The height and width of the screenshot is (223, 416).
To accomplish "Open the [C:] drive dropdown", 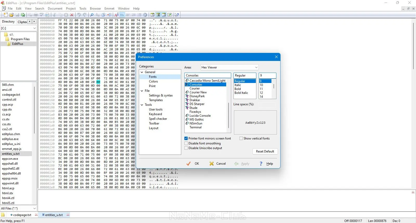I will (18, 28).
